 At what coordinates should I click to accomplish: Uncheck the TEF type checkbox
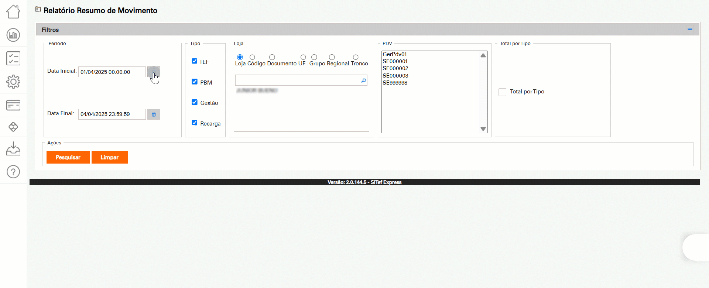[x=195, y=61]
